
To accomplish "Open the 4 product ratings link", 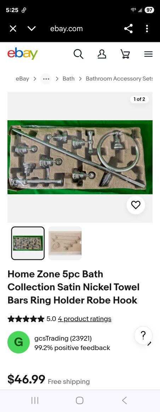I will [85, 319].
